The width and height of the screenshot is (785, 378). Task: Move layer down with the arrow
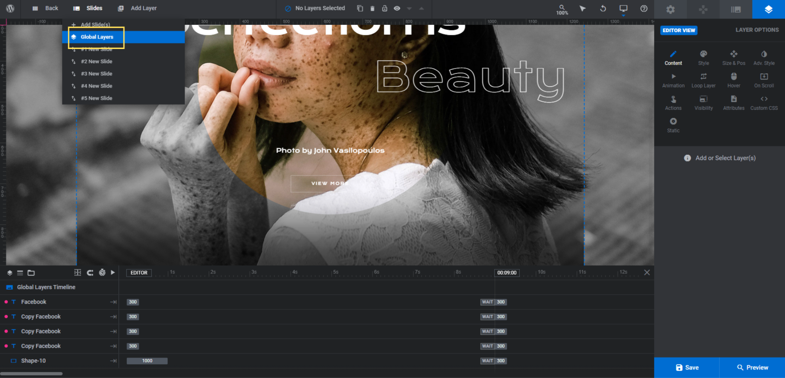409,8
